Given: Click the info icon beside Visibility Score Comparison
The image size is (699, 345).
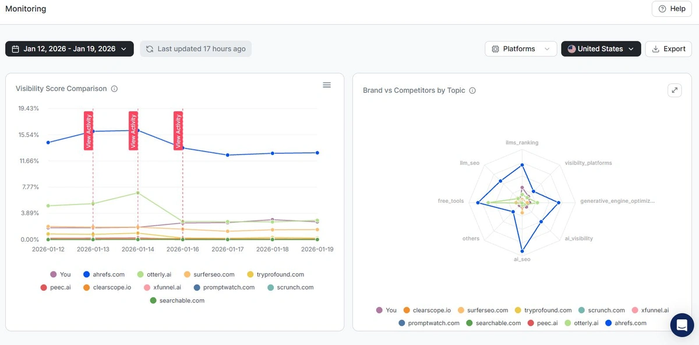Looking at the screenshot, I should tap(114, 89).
